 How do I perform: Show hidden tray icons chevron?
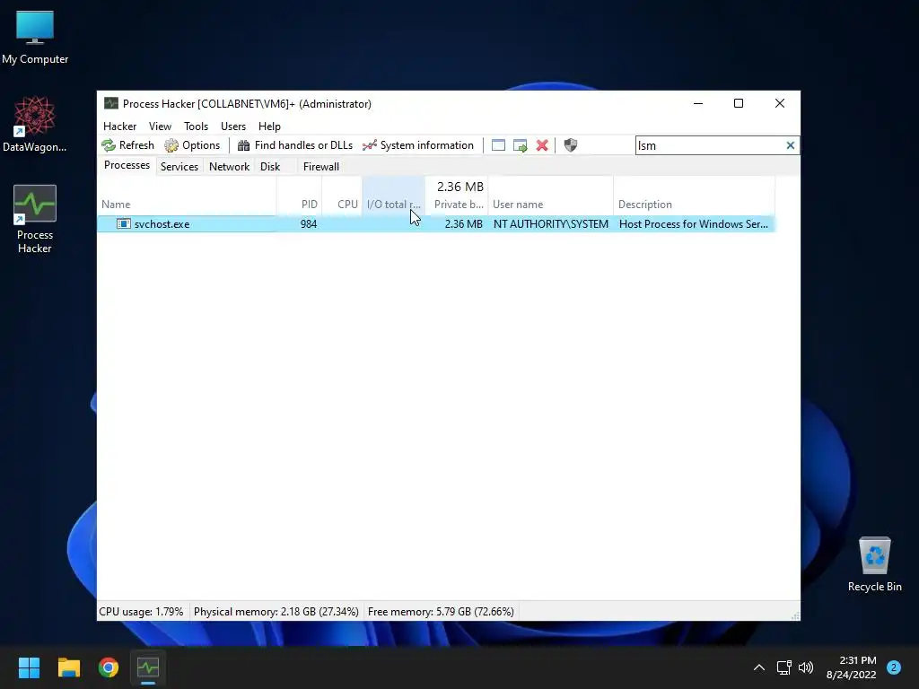click(759, 667)
